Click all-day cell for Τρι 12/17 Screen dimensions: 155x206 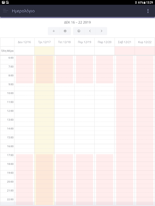44,51
